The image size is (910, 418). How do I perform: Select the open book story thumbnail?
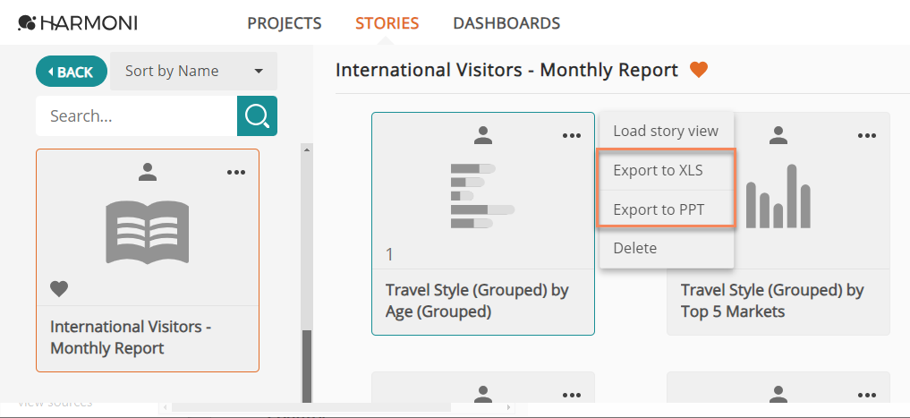click(x=148, y=233)
